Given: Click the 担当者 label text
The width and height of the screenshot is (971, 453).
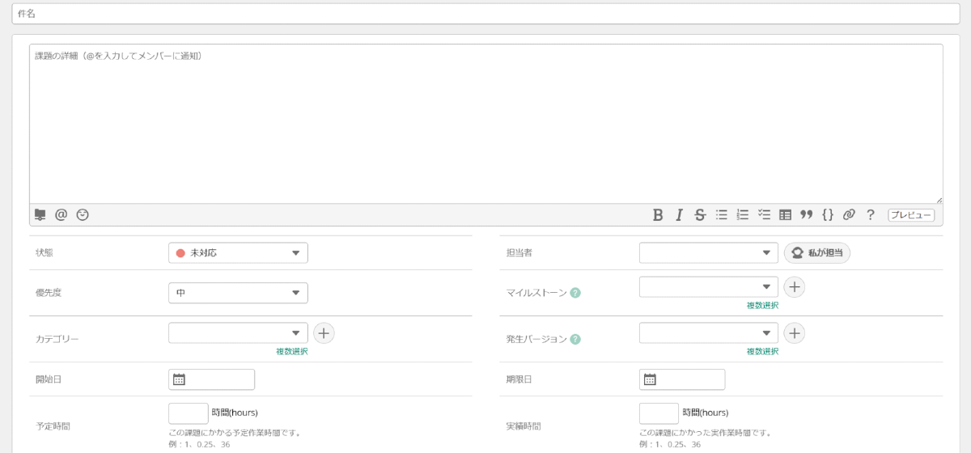Looking at the screenshot, I should click(519, 252).
